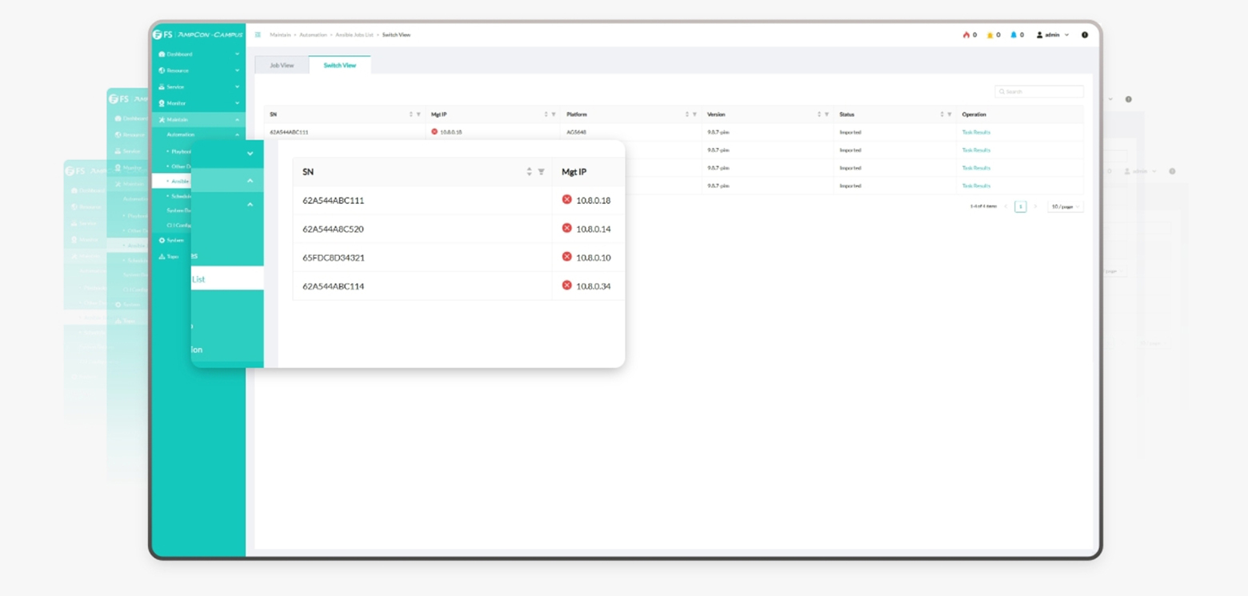Click the sidebar collapse icon beside the breadcrumb

tap(258, 35)
